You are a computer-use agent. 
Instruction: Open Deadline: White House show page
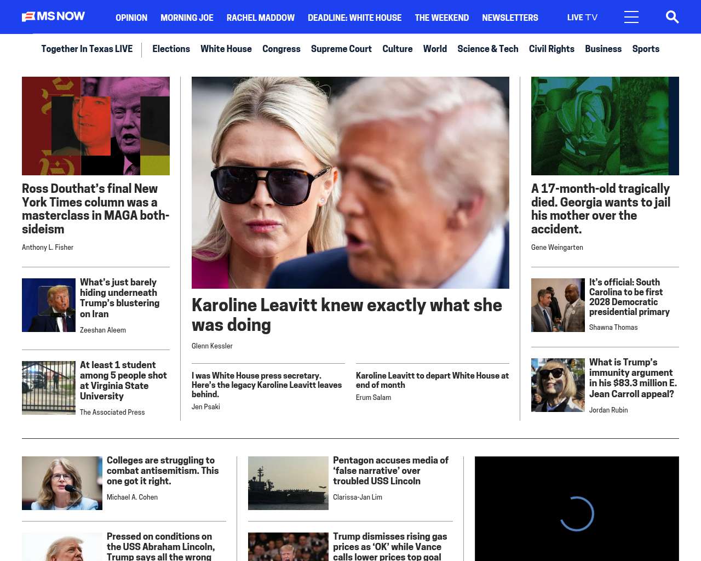click(x=355, y=18)
